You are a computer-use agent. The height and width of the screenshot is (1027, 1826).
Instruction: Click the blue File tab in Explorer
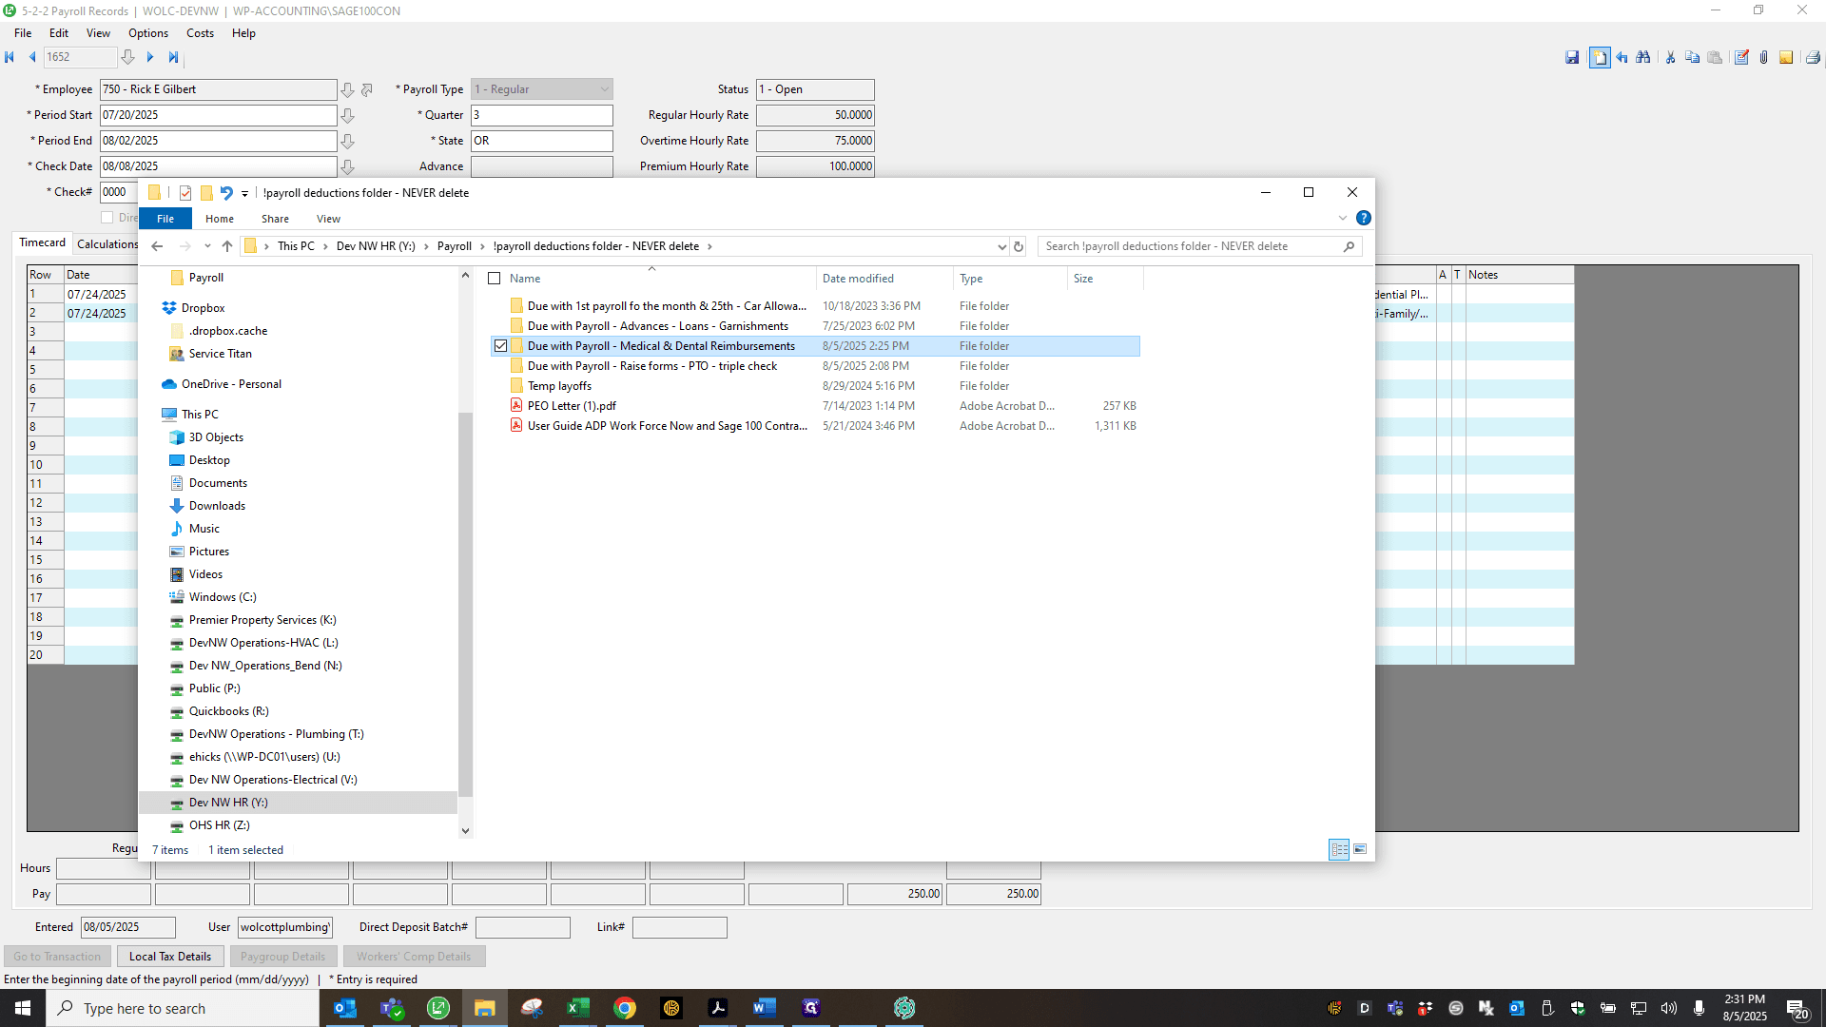coord(165,219)
